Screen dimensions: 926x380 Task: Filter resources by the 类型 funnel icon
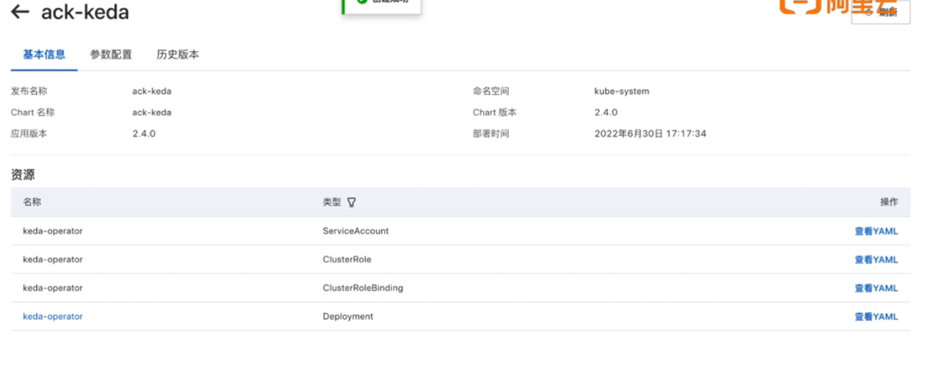click(x=351, y=202)
